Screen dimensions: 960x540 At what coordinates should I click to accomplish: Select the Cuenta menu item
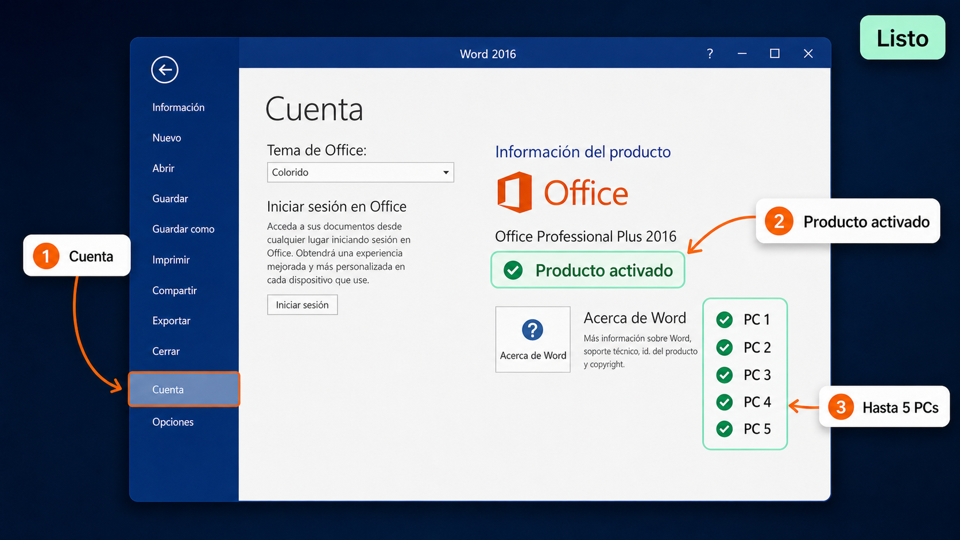(184, 390)
